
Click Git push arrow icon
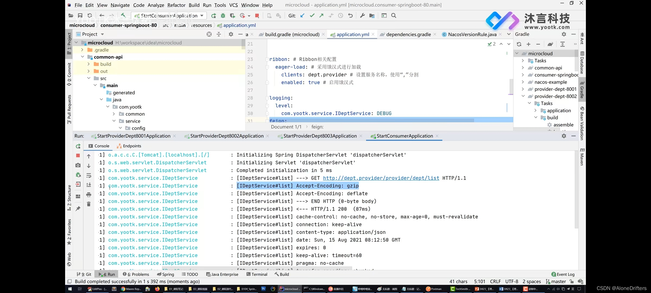click(x=321, y=16)
